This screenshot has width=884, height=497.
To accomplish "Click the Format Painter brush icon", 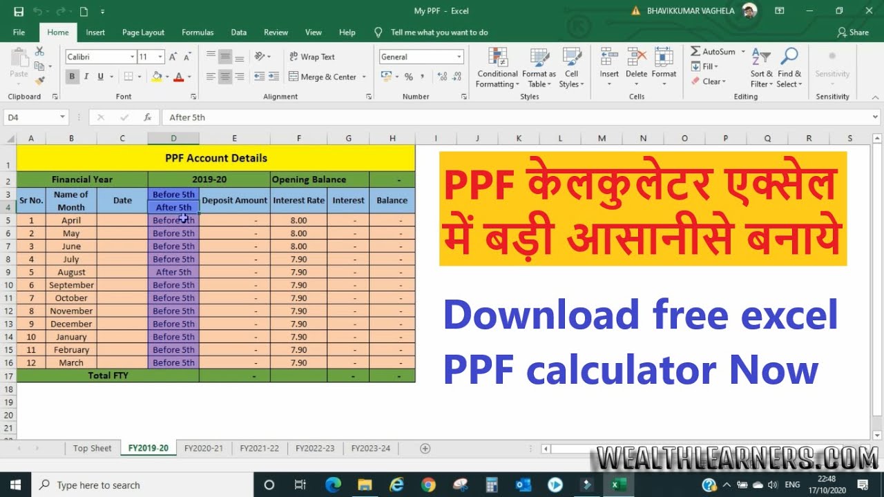I will pos(39,81).
